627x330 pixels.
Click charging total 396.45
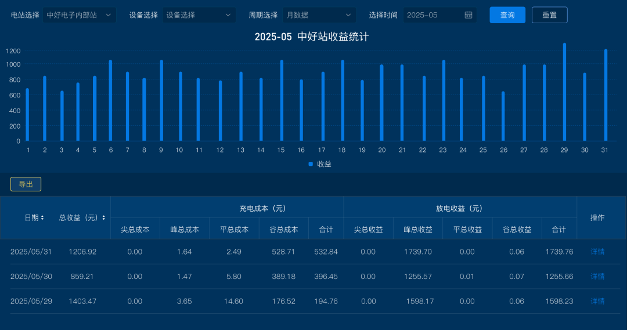326,277
